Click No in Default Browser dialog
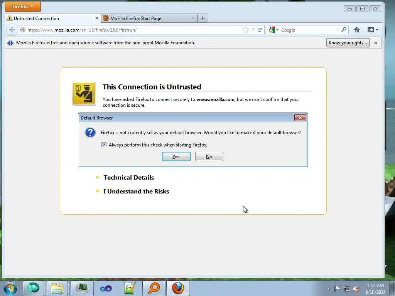 [209, 156]
